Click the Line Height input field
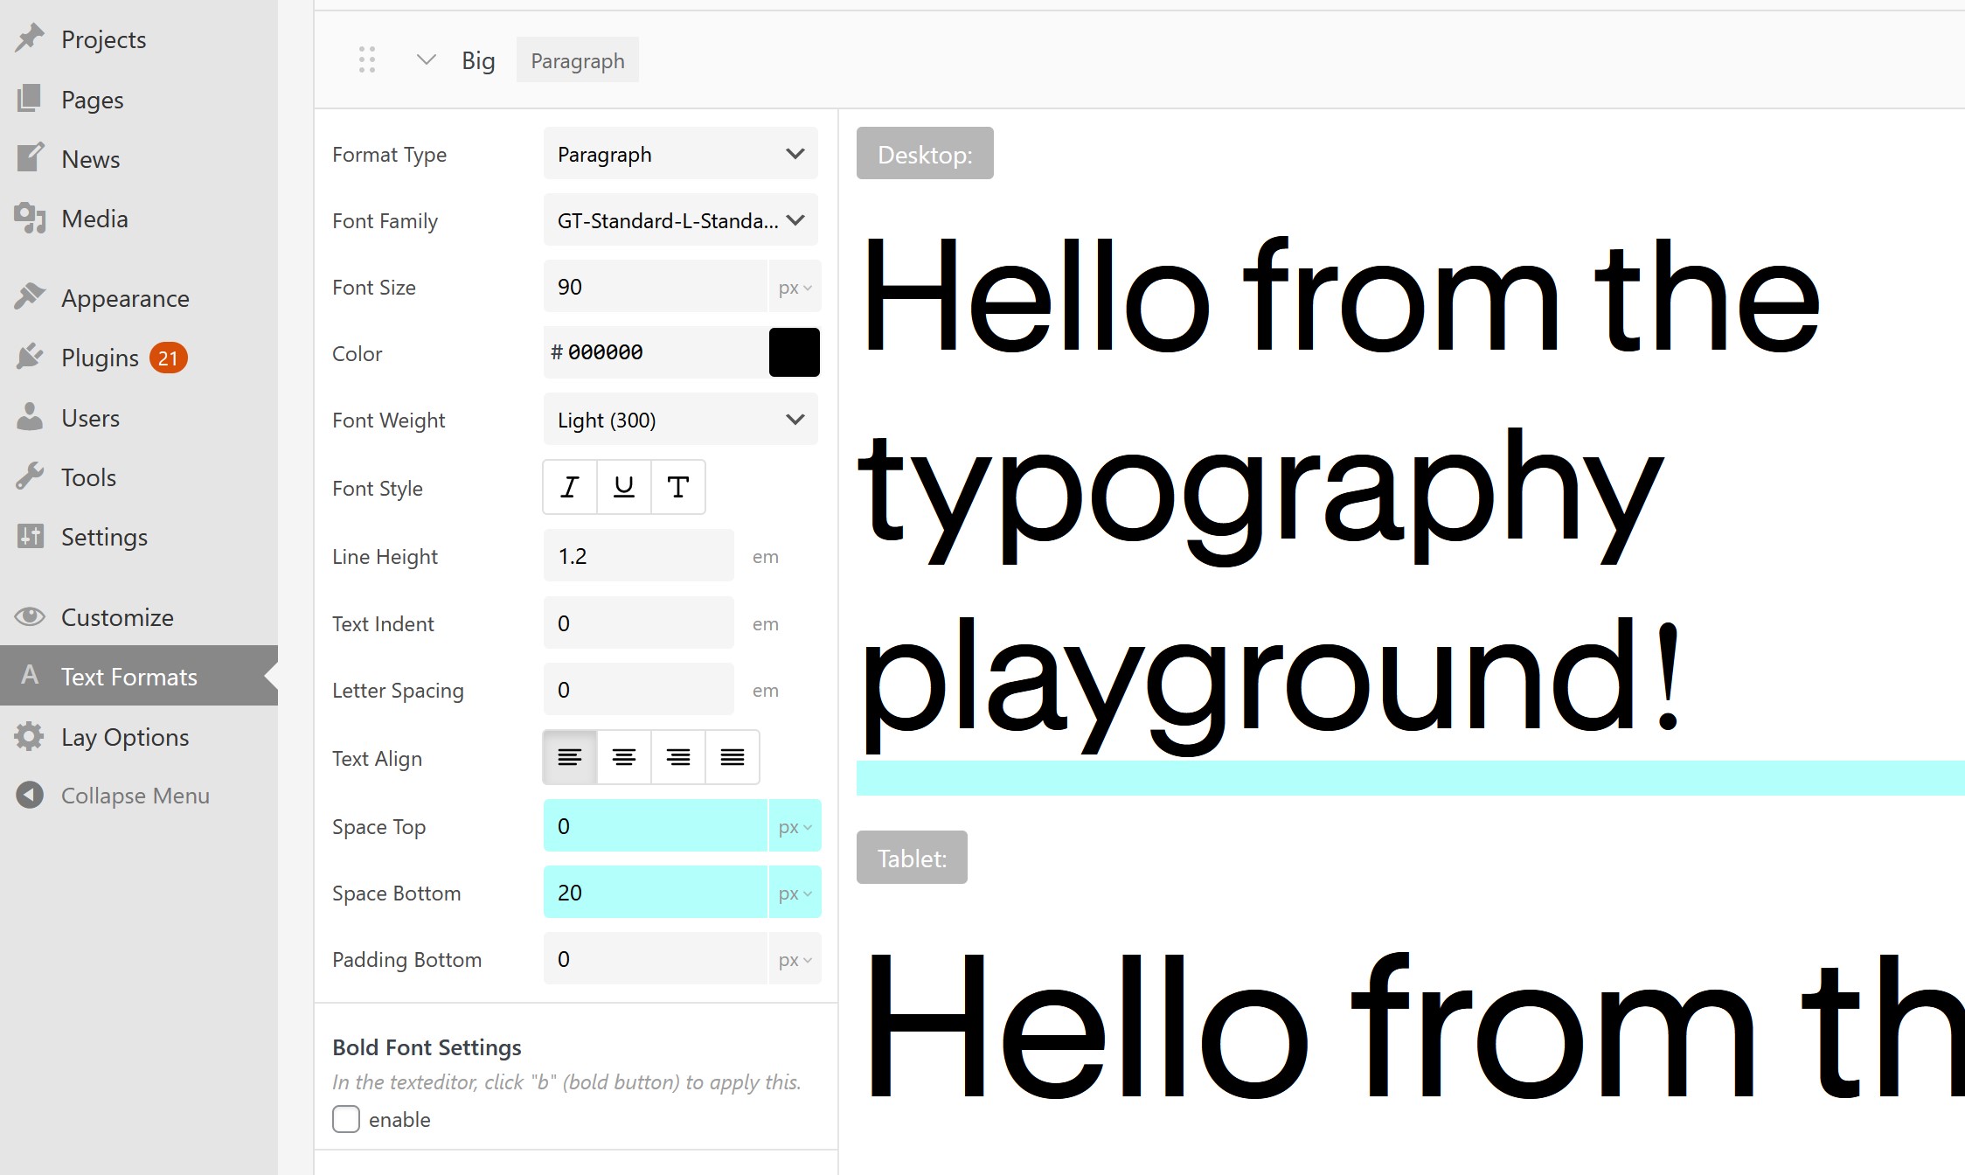This screenshot has width=1965, height=1175. pos(638,556)
